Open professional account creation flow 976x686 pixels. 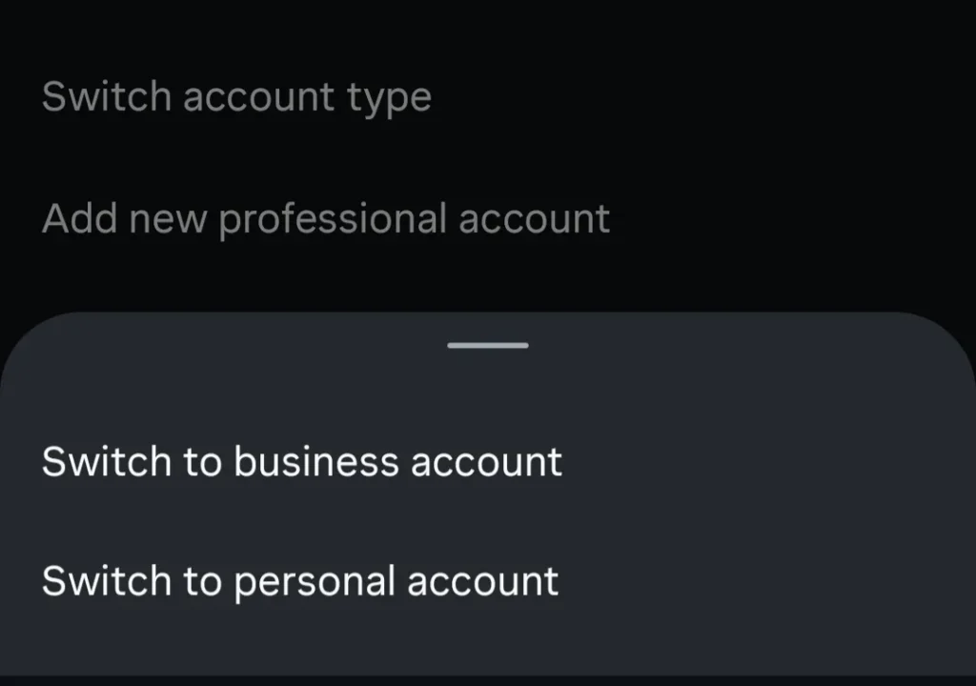click(x=326, y=217)
